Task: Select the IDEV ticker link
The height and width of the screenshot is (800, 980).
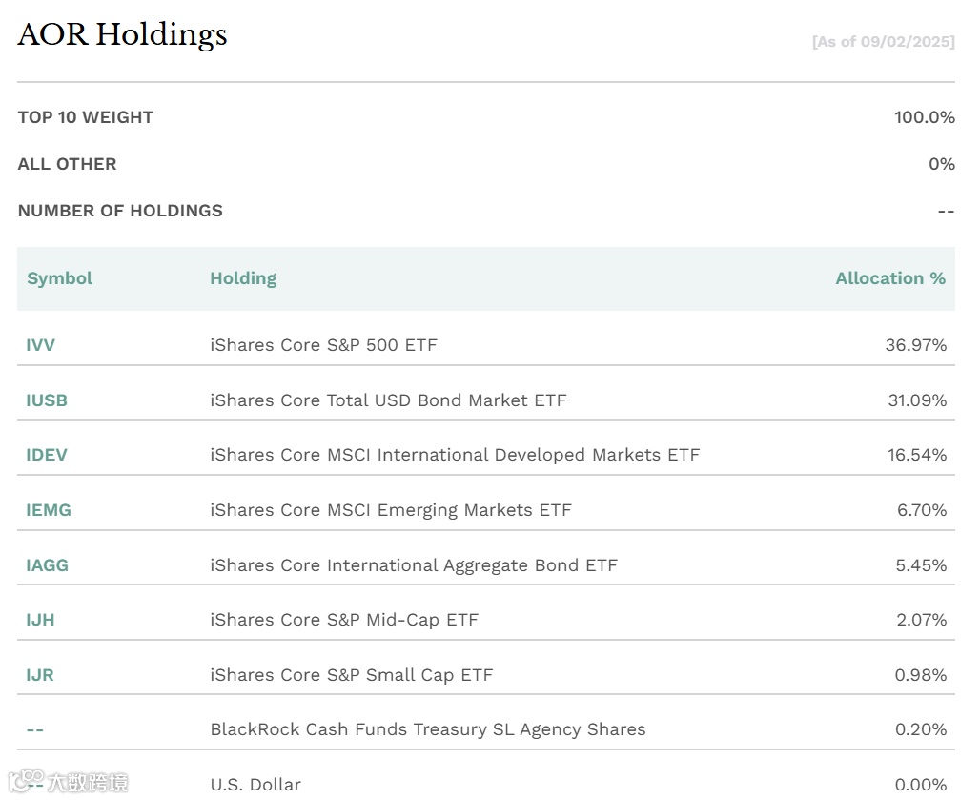Action: [x=47, y=455]
